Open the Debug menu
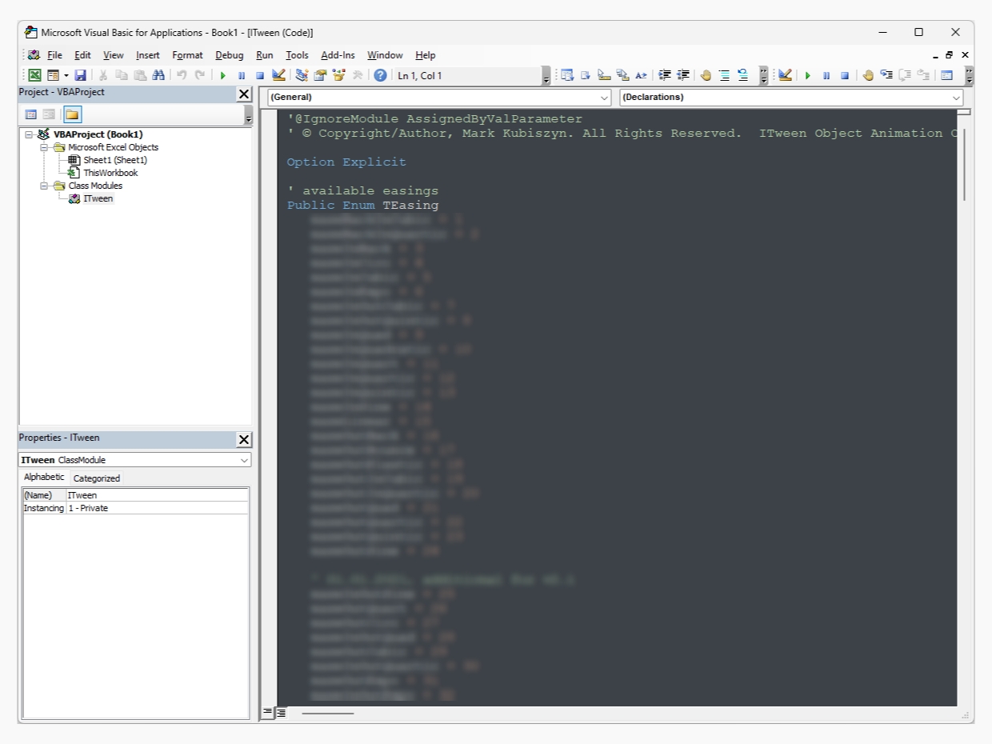992x744 pixels. (x=229, y=55)
